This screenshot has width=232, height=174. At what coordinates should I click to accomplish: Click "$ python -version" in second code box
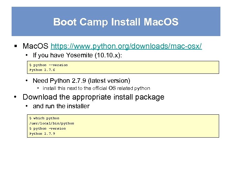[48, 128]
